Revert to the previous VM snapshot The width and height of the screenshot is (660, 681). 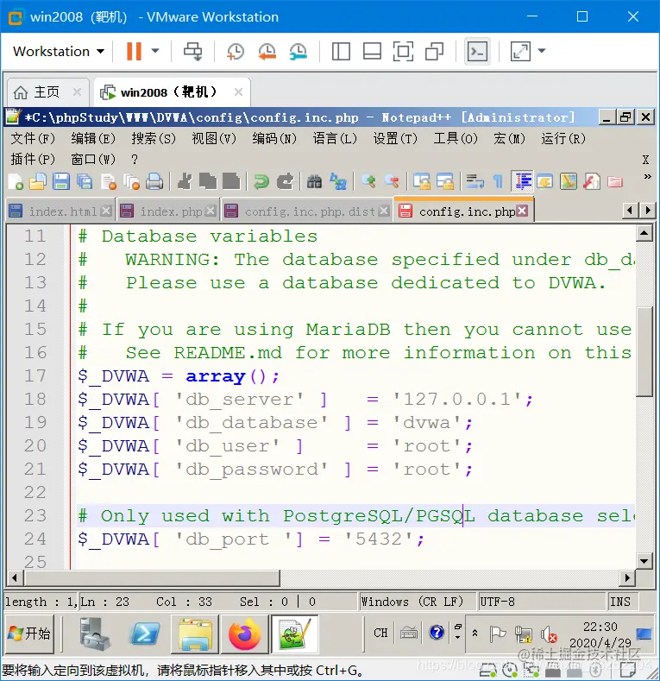[x=267, y=51]
